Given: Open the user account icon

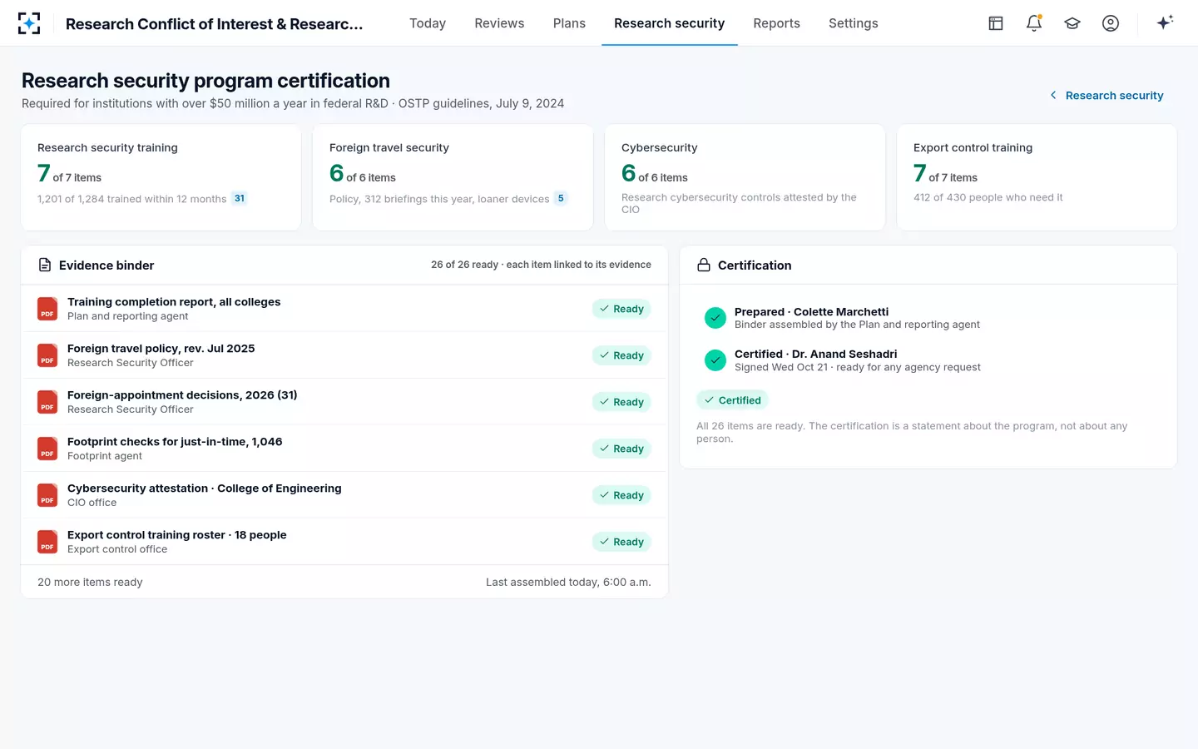Looking at the screenshot, I should coord(1111,23).
